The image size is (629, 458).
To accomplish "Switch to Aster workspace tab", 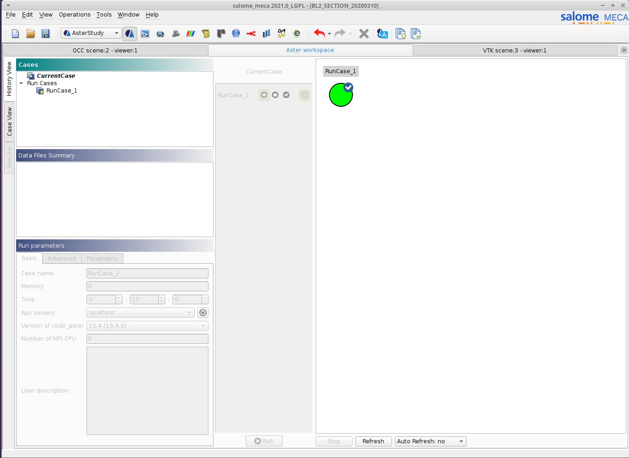I will (x=310, y=50).
